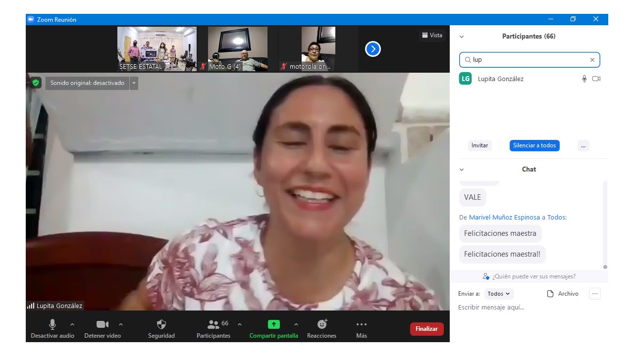Expand video options arrow beside camera

(121, 324)
